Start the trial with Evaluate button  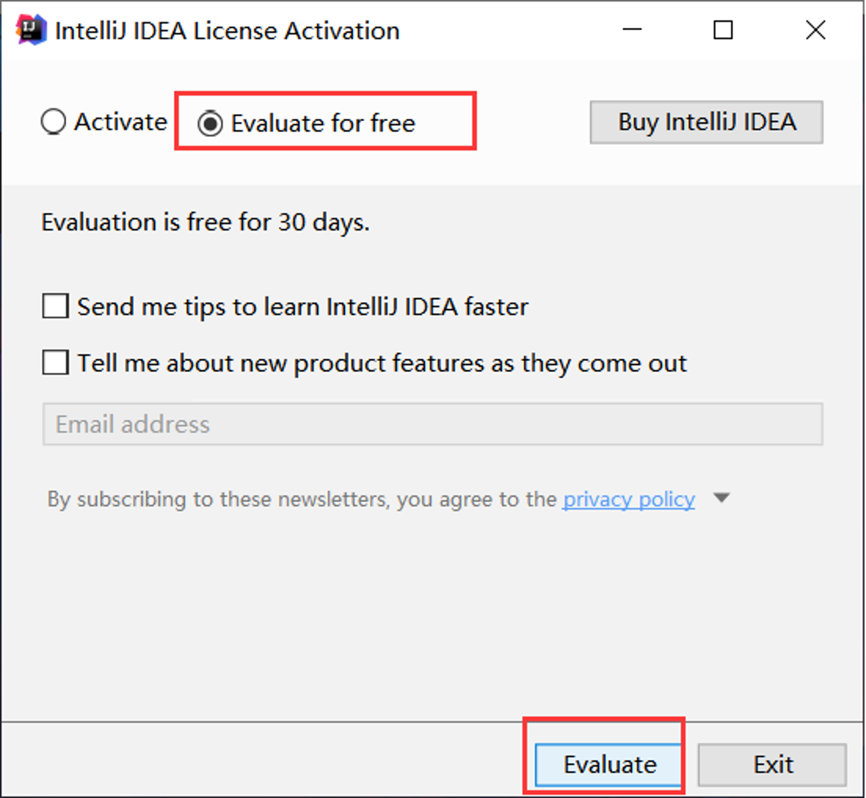607,765
